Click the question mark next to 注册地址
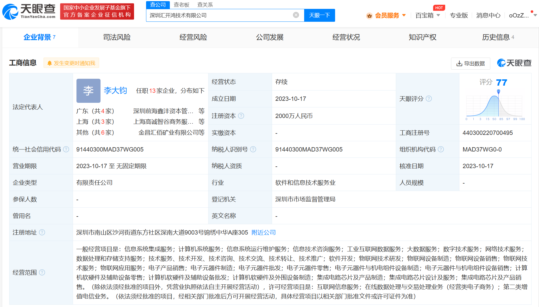 (x=42, y=233)
